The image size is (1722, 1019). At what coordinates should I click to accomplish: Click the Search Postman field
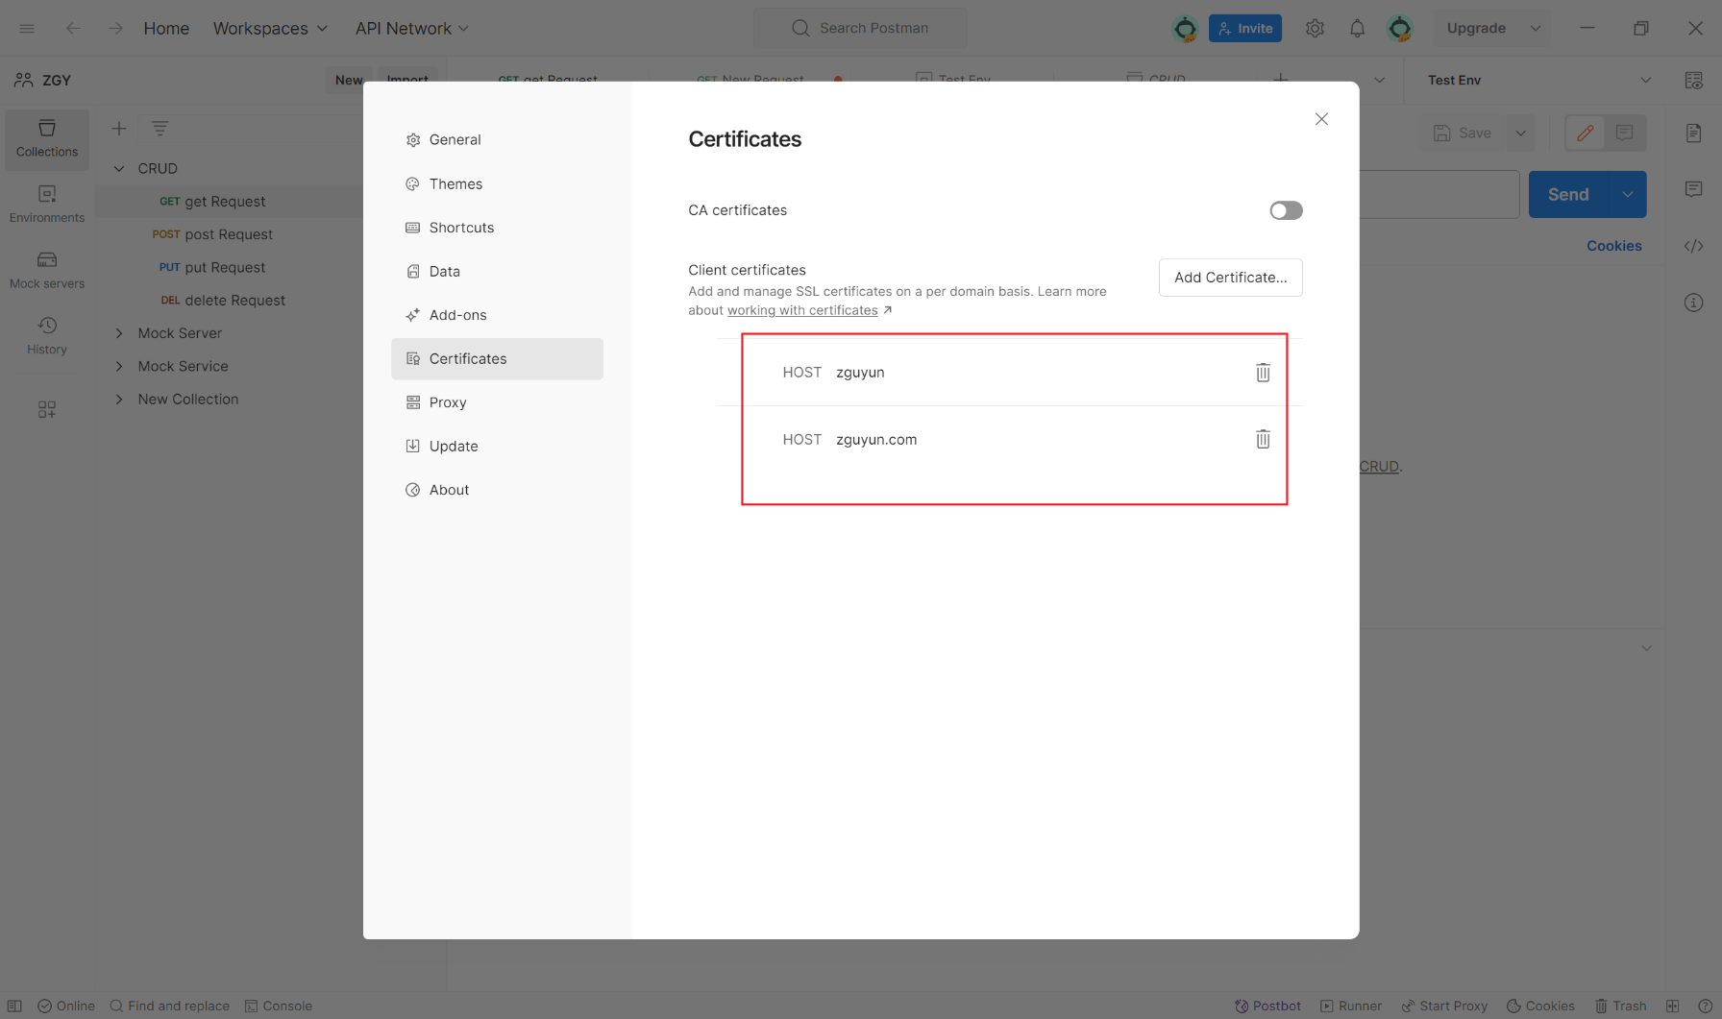(860, 28)
